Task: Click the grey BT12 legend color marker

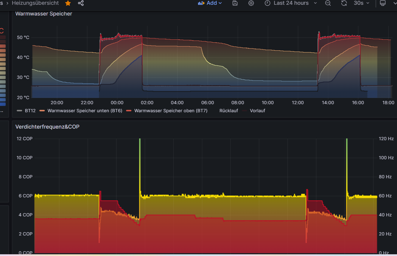Action: pos(20,111)
